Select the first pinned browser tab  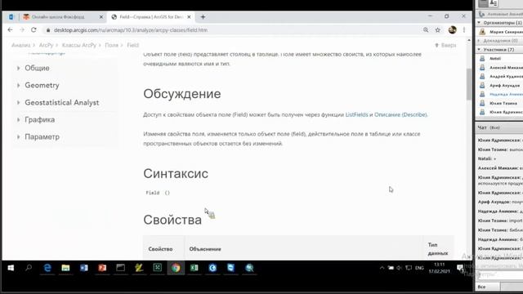11,16
